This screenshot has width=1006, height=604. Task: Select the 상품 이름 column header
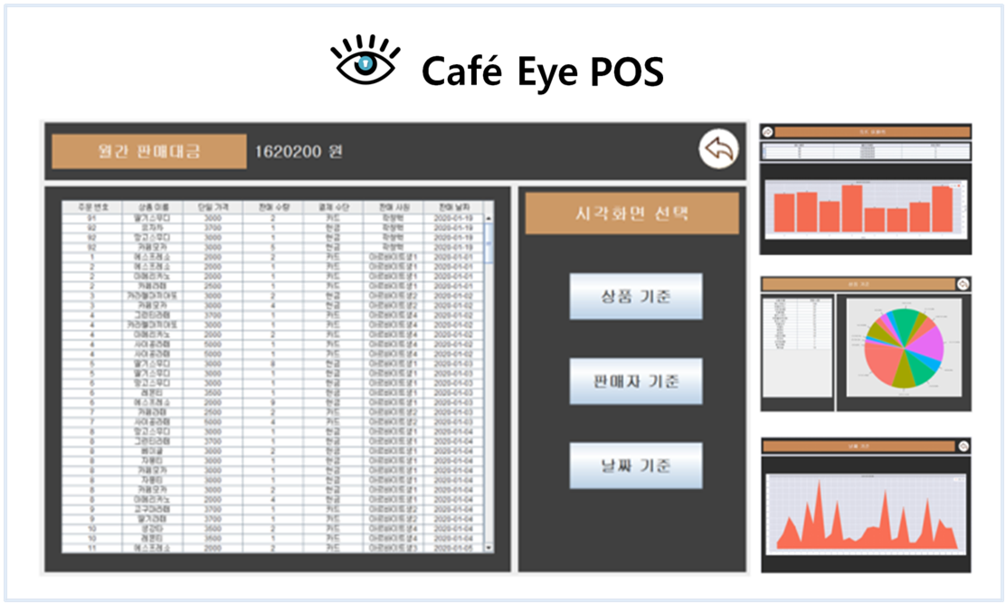[153, 207]
